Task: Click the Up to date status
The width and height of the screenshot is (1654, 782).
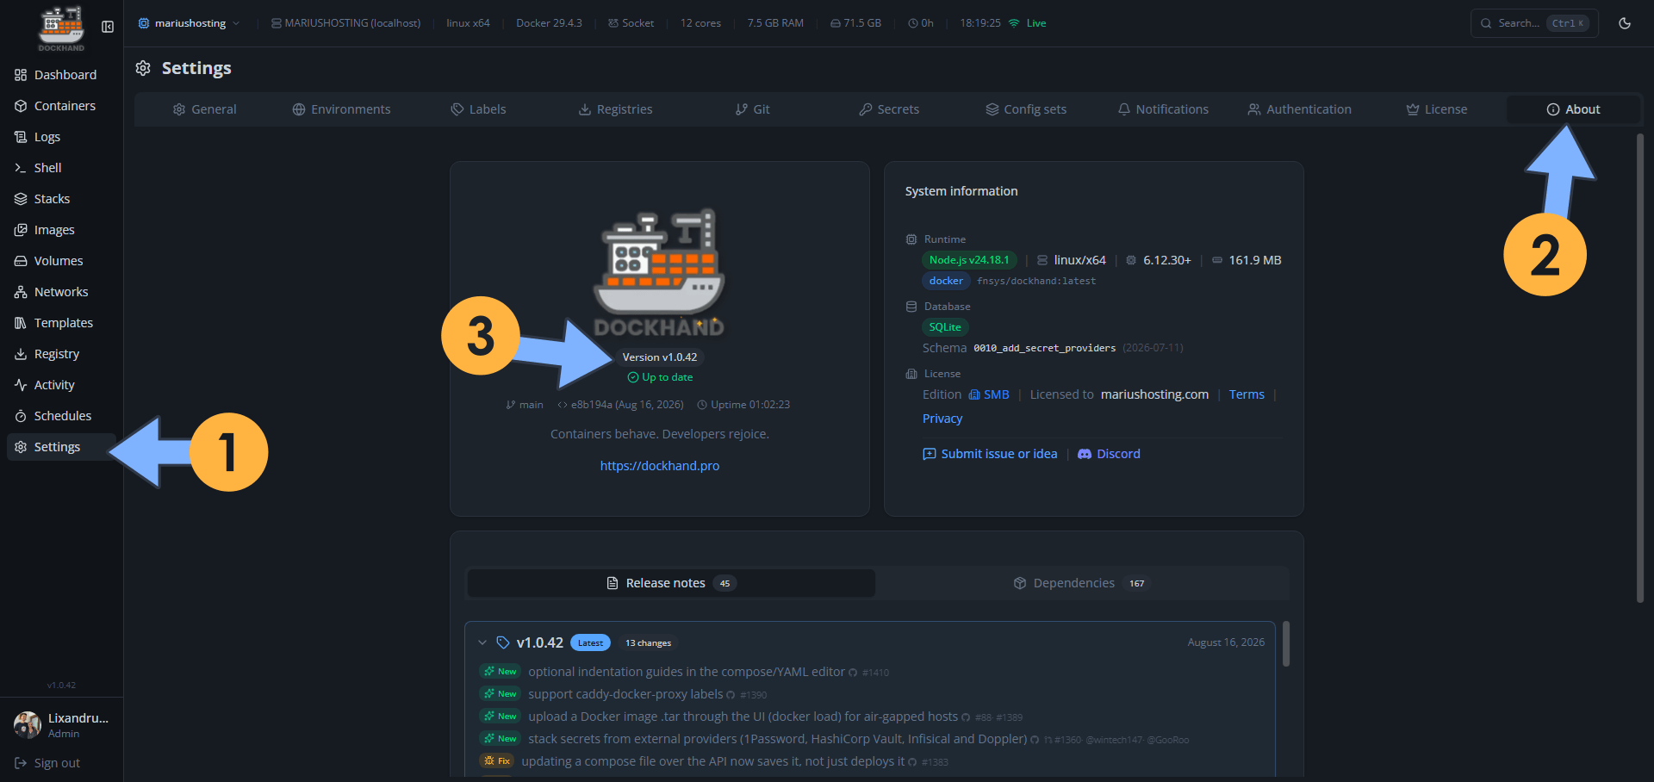Action: point(660,377)
